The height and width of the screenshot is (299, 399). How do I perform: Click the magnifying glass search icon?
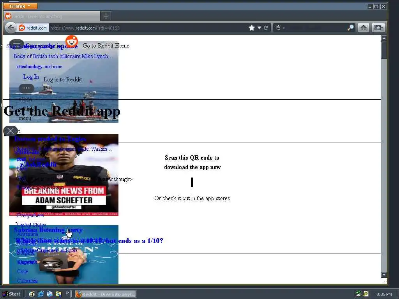point(351,28)
